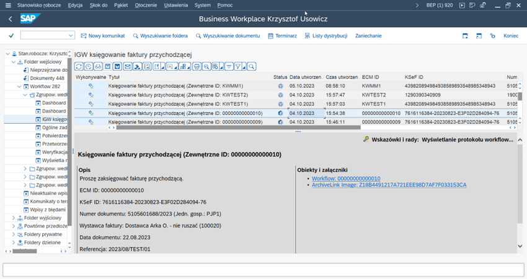Viewport: 527px width, 279px height.
Task: Collapse the Workflow 282 node
Action: (x=19, y=87)
